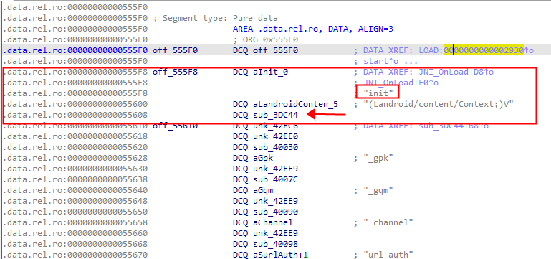Select the off_555F0 label name
551x259 pixels.
point(175,51)
